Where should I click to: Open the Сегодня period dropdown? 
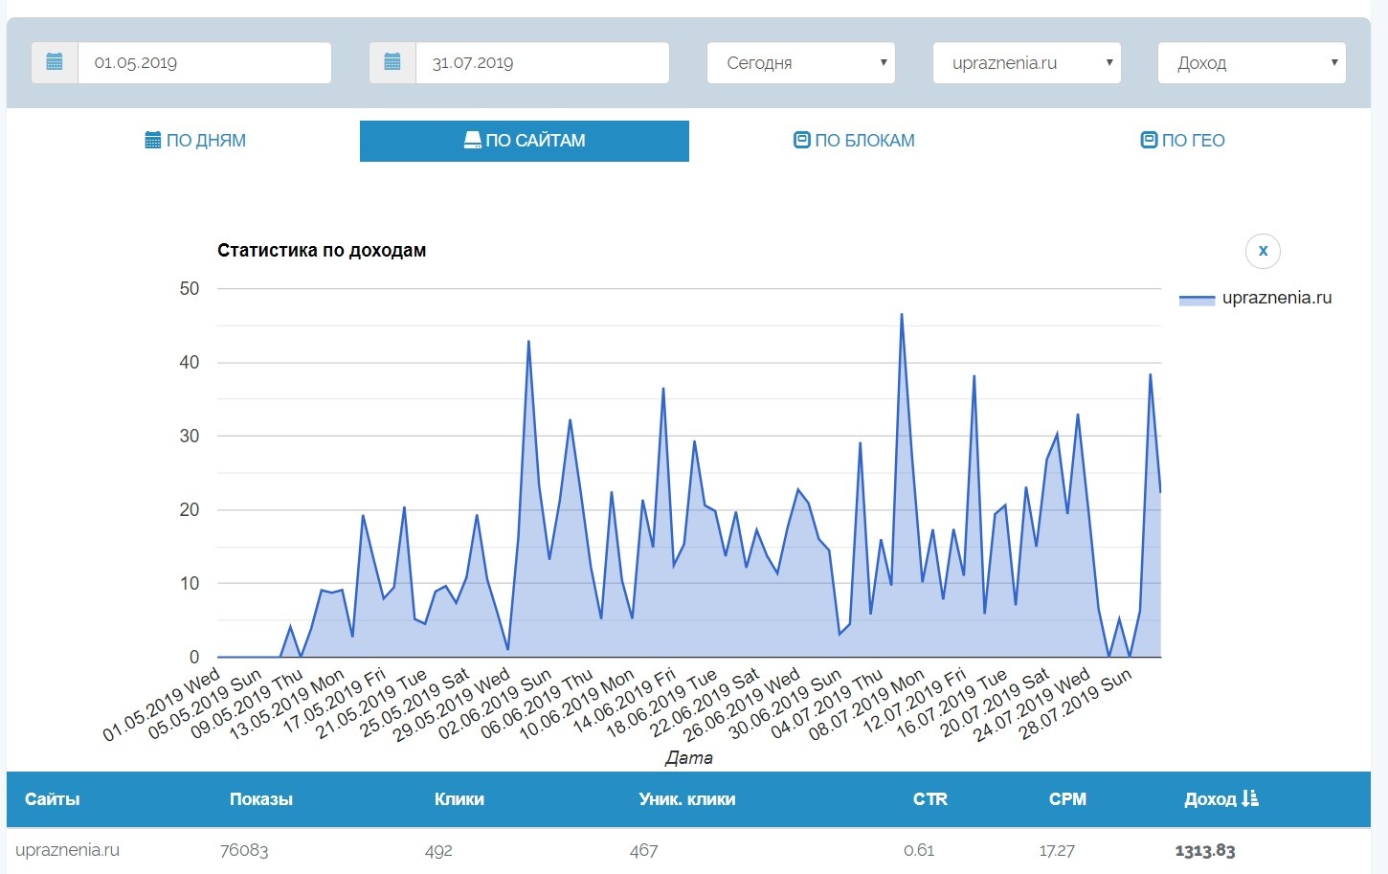(800, 63)
